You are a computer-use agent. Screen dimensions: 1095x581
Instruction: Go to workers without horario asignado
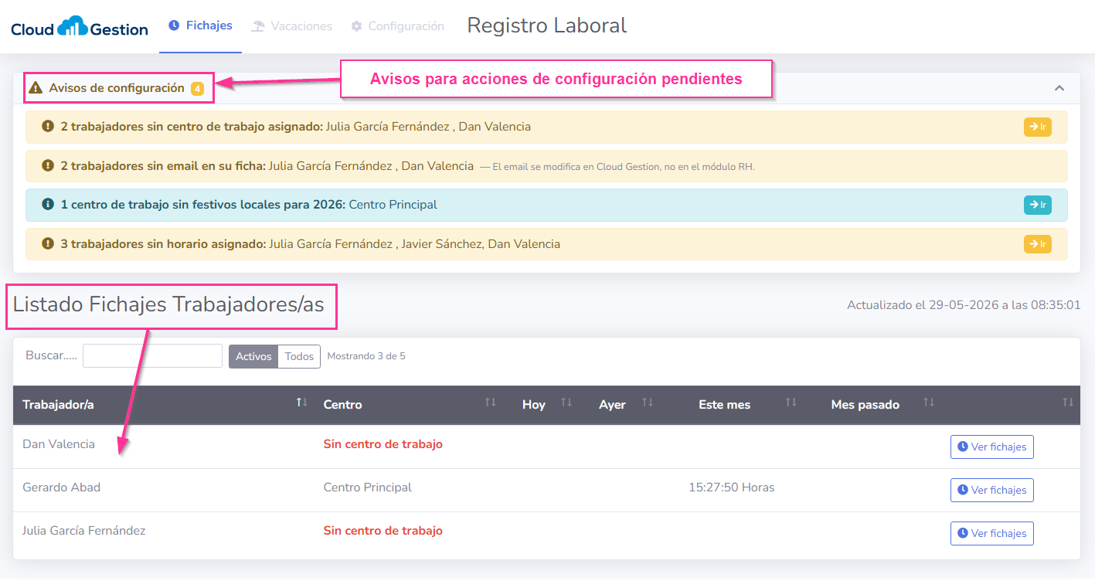tap(1037, 244)
